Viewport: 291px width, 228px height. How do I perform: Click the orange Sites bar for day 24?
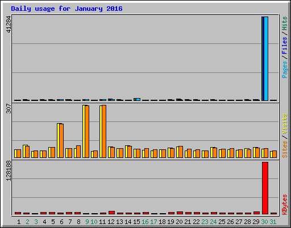[x=215, y=153]
